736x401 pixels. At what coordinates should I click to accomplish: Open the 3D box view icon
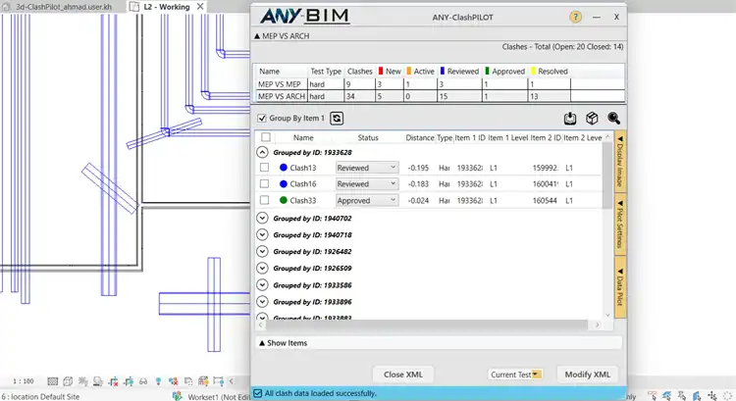tap(592, 119)
